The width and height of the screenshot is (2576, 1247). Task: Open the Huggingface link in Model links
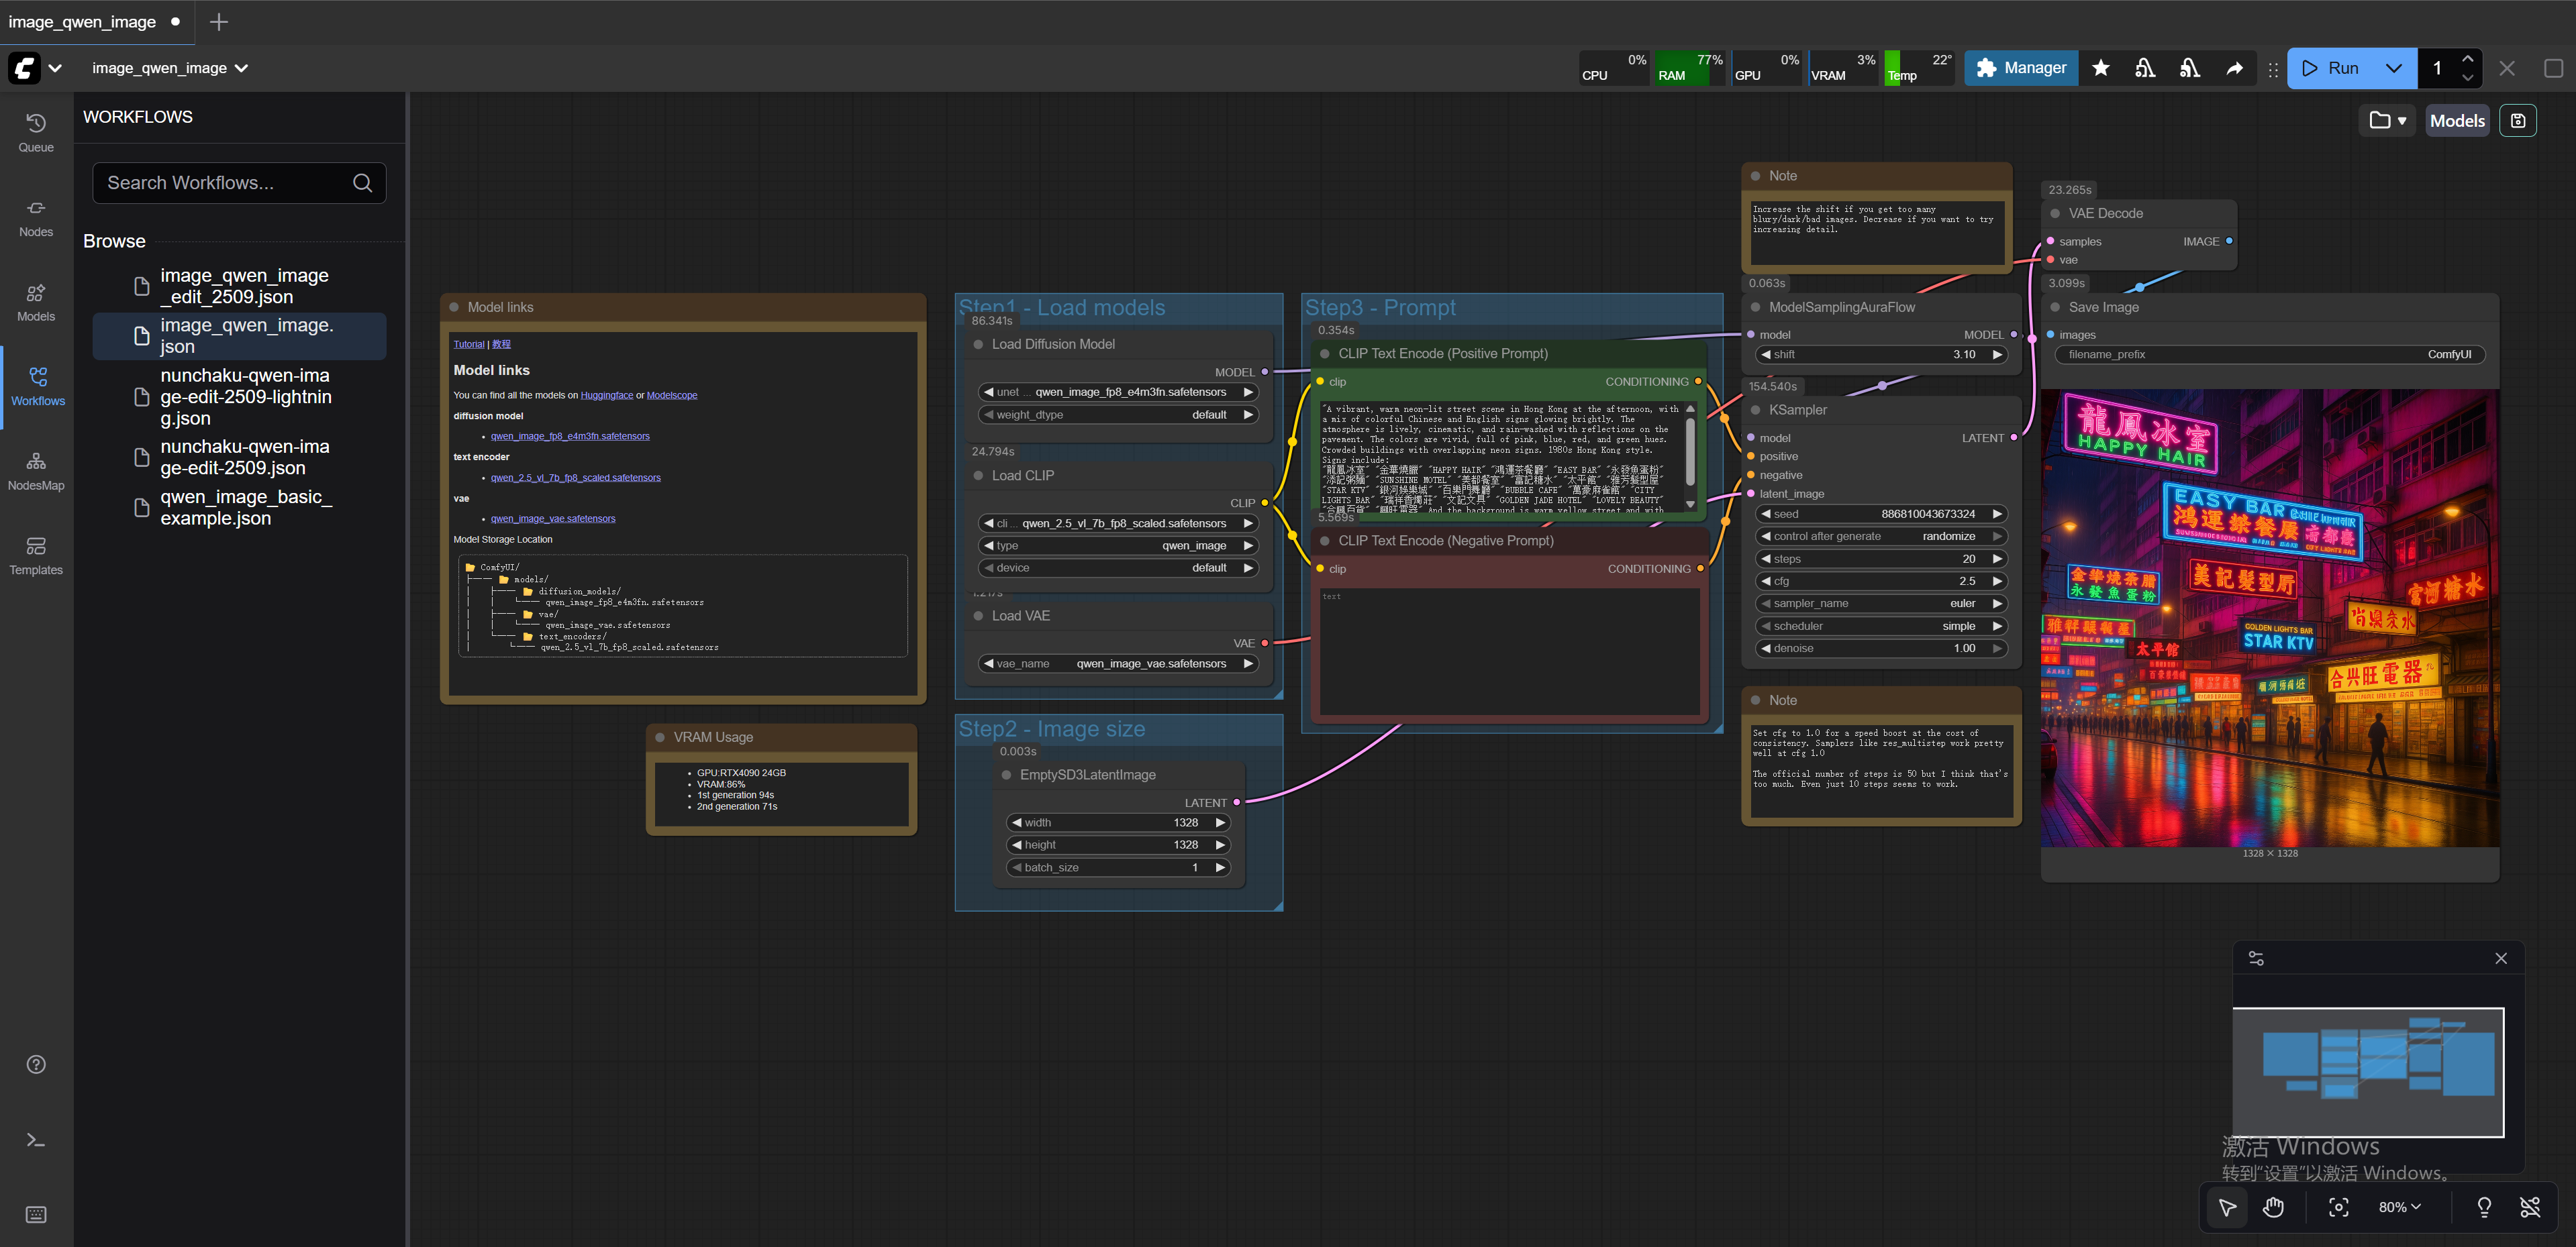pyautogui.click(x=606, y=396)
